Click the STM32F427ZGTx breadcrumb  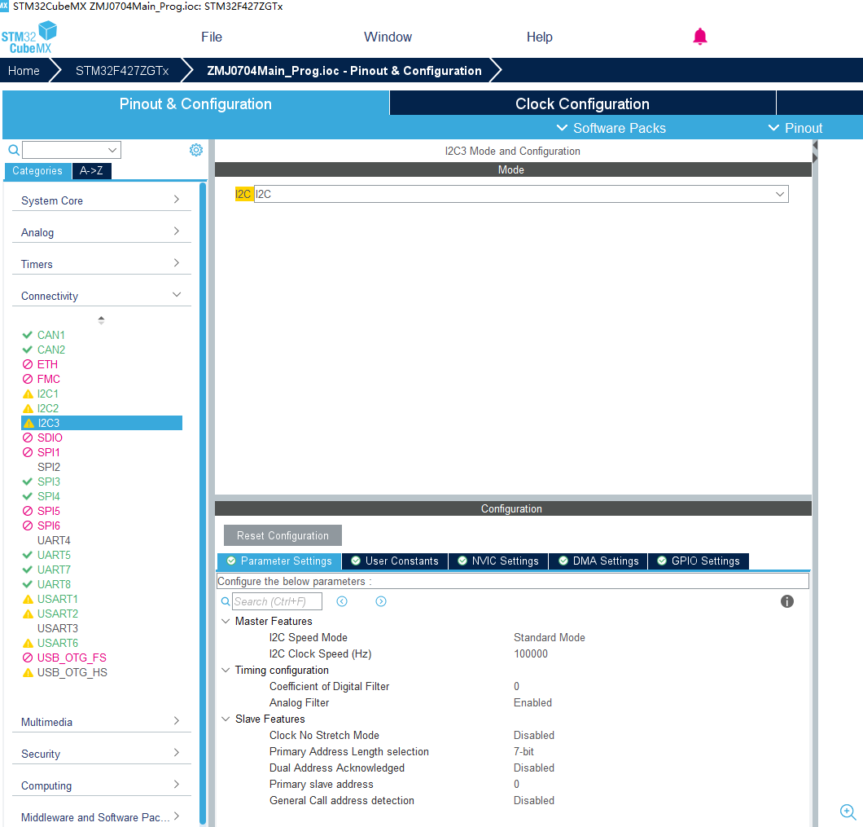pyautogui.click(x=122, y=71)
